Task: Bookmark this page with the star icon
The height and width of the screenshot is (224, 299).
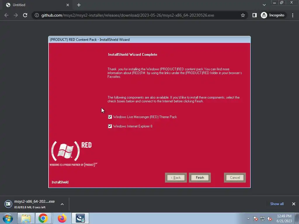Action: pyautogui.click(x=243, y=15)
